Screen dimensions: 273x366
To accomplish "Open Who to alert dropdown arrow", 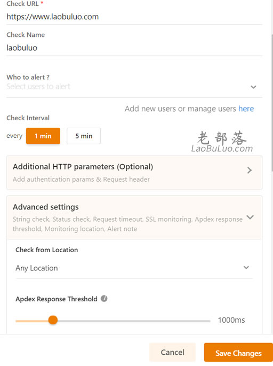I will click(253, 87).
